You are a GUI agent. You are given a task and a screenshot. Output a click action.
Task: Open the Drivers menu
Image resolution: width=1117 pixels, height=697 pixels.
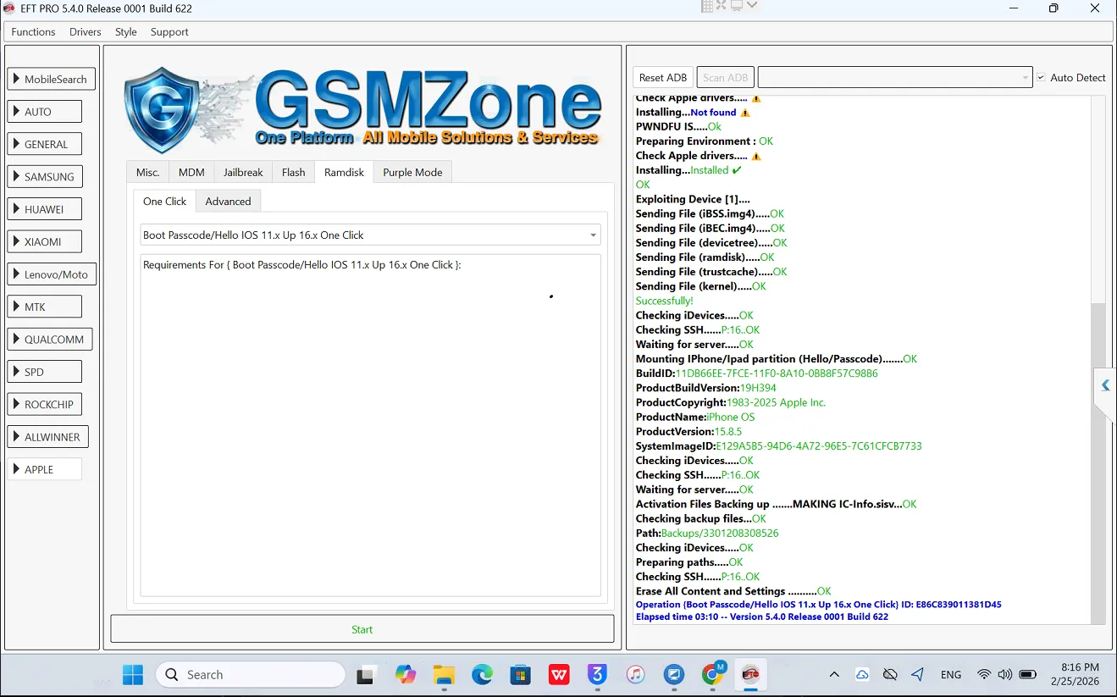click(x=85, y=31)
